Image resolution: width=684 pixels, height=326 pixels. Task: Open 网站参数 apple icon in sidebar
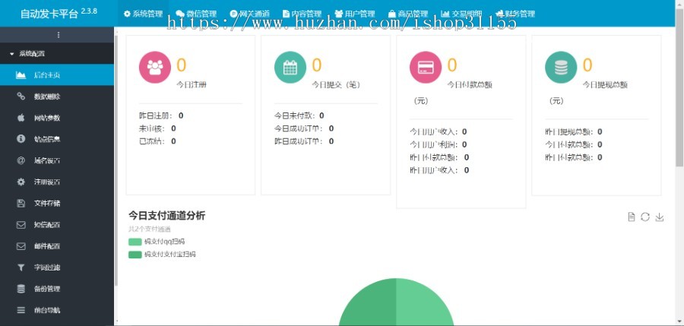(21, 118)
